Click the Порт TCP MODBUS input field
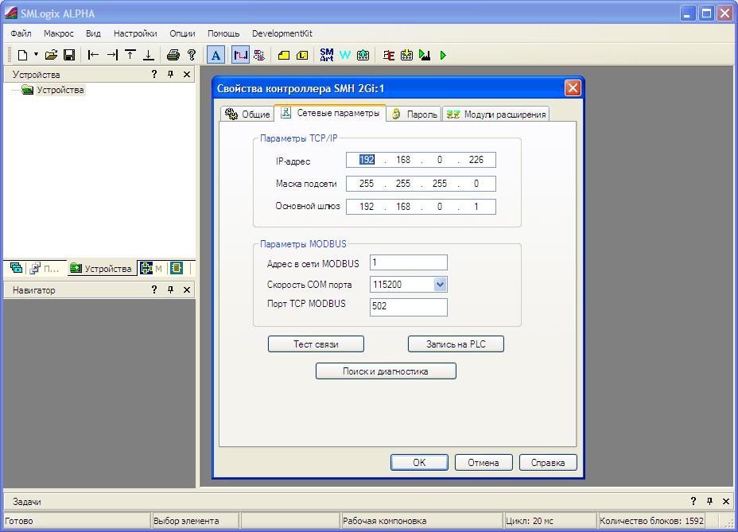 coord(409,306)
